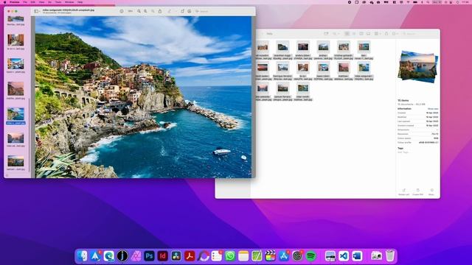Open the Edit menu
The image size is (472, 265).
pyautogui.click(x=33, y=2)
